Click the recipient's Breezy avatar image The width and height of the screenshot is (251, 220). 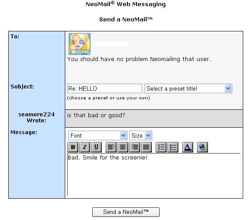[x=80, y=44]
